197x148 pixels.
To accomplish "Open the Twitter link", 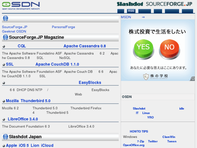I will click(x=153, y=141).
